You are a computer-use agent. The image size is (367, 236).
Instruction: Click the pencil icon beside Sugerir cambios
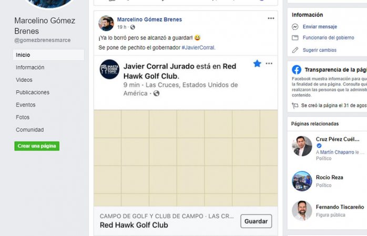tap(295, 50)
